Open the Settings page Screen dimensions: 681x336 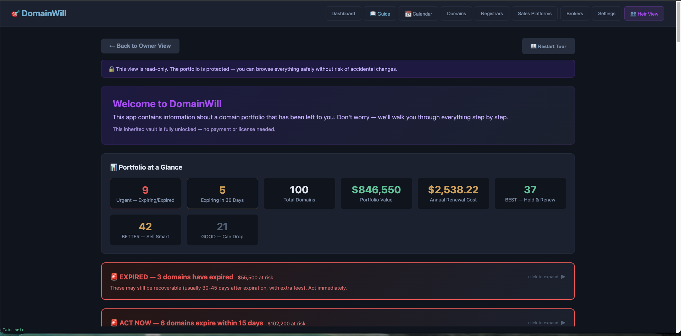(x=607, y=13)
